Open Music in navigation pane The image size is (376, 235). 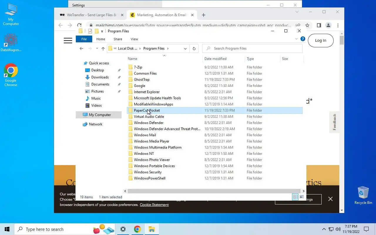96,98
